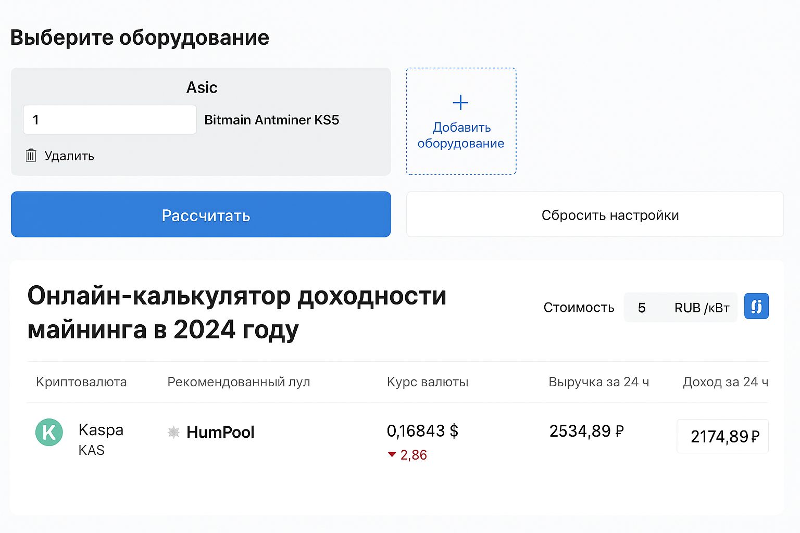Viewport: 800px width, 533px height.
Task: Focus the Asic quantity input field
Action: (110, 120)
